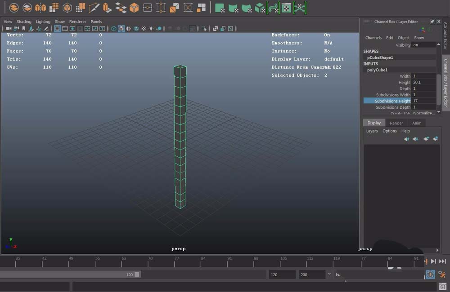Open animation preferences running-figure icon
This screenshot has height=292, width=450.
(442, 274)
